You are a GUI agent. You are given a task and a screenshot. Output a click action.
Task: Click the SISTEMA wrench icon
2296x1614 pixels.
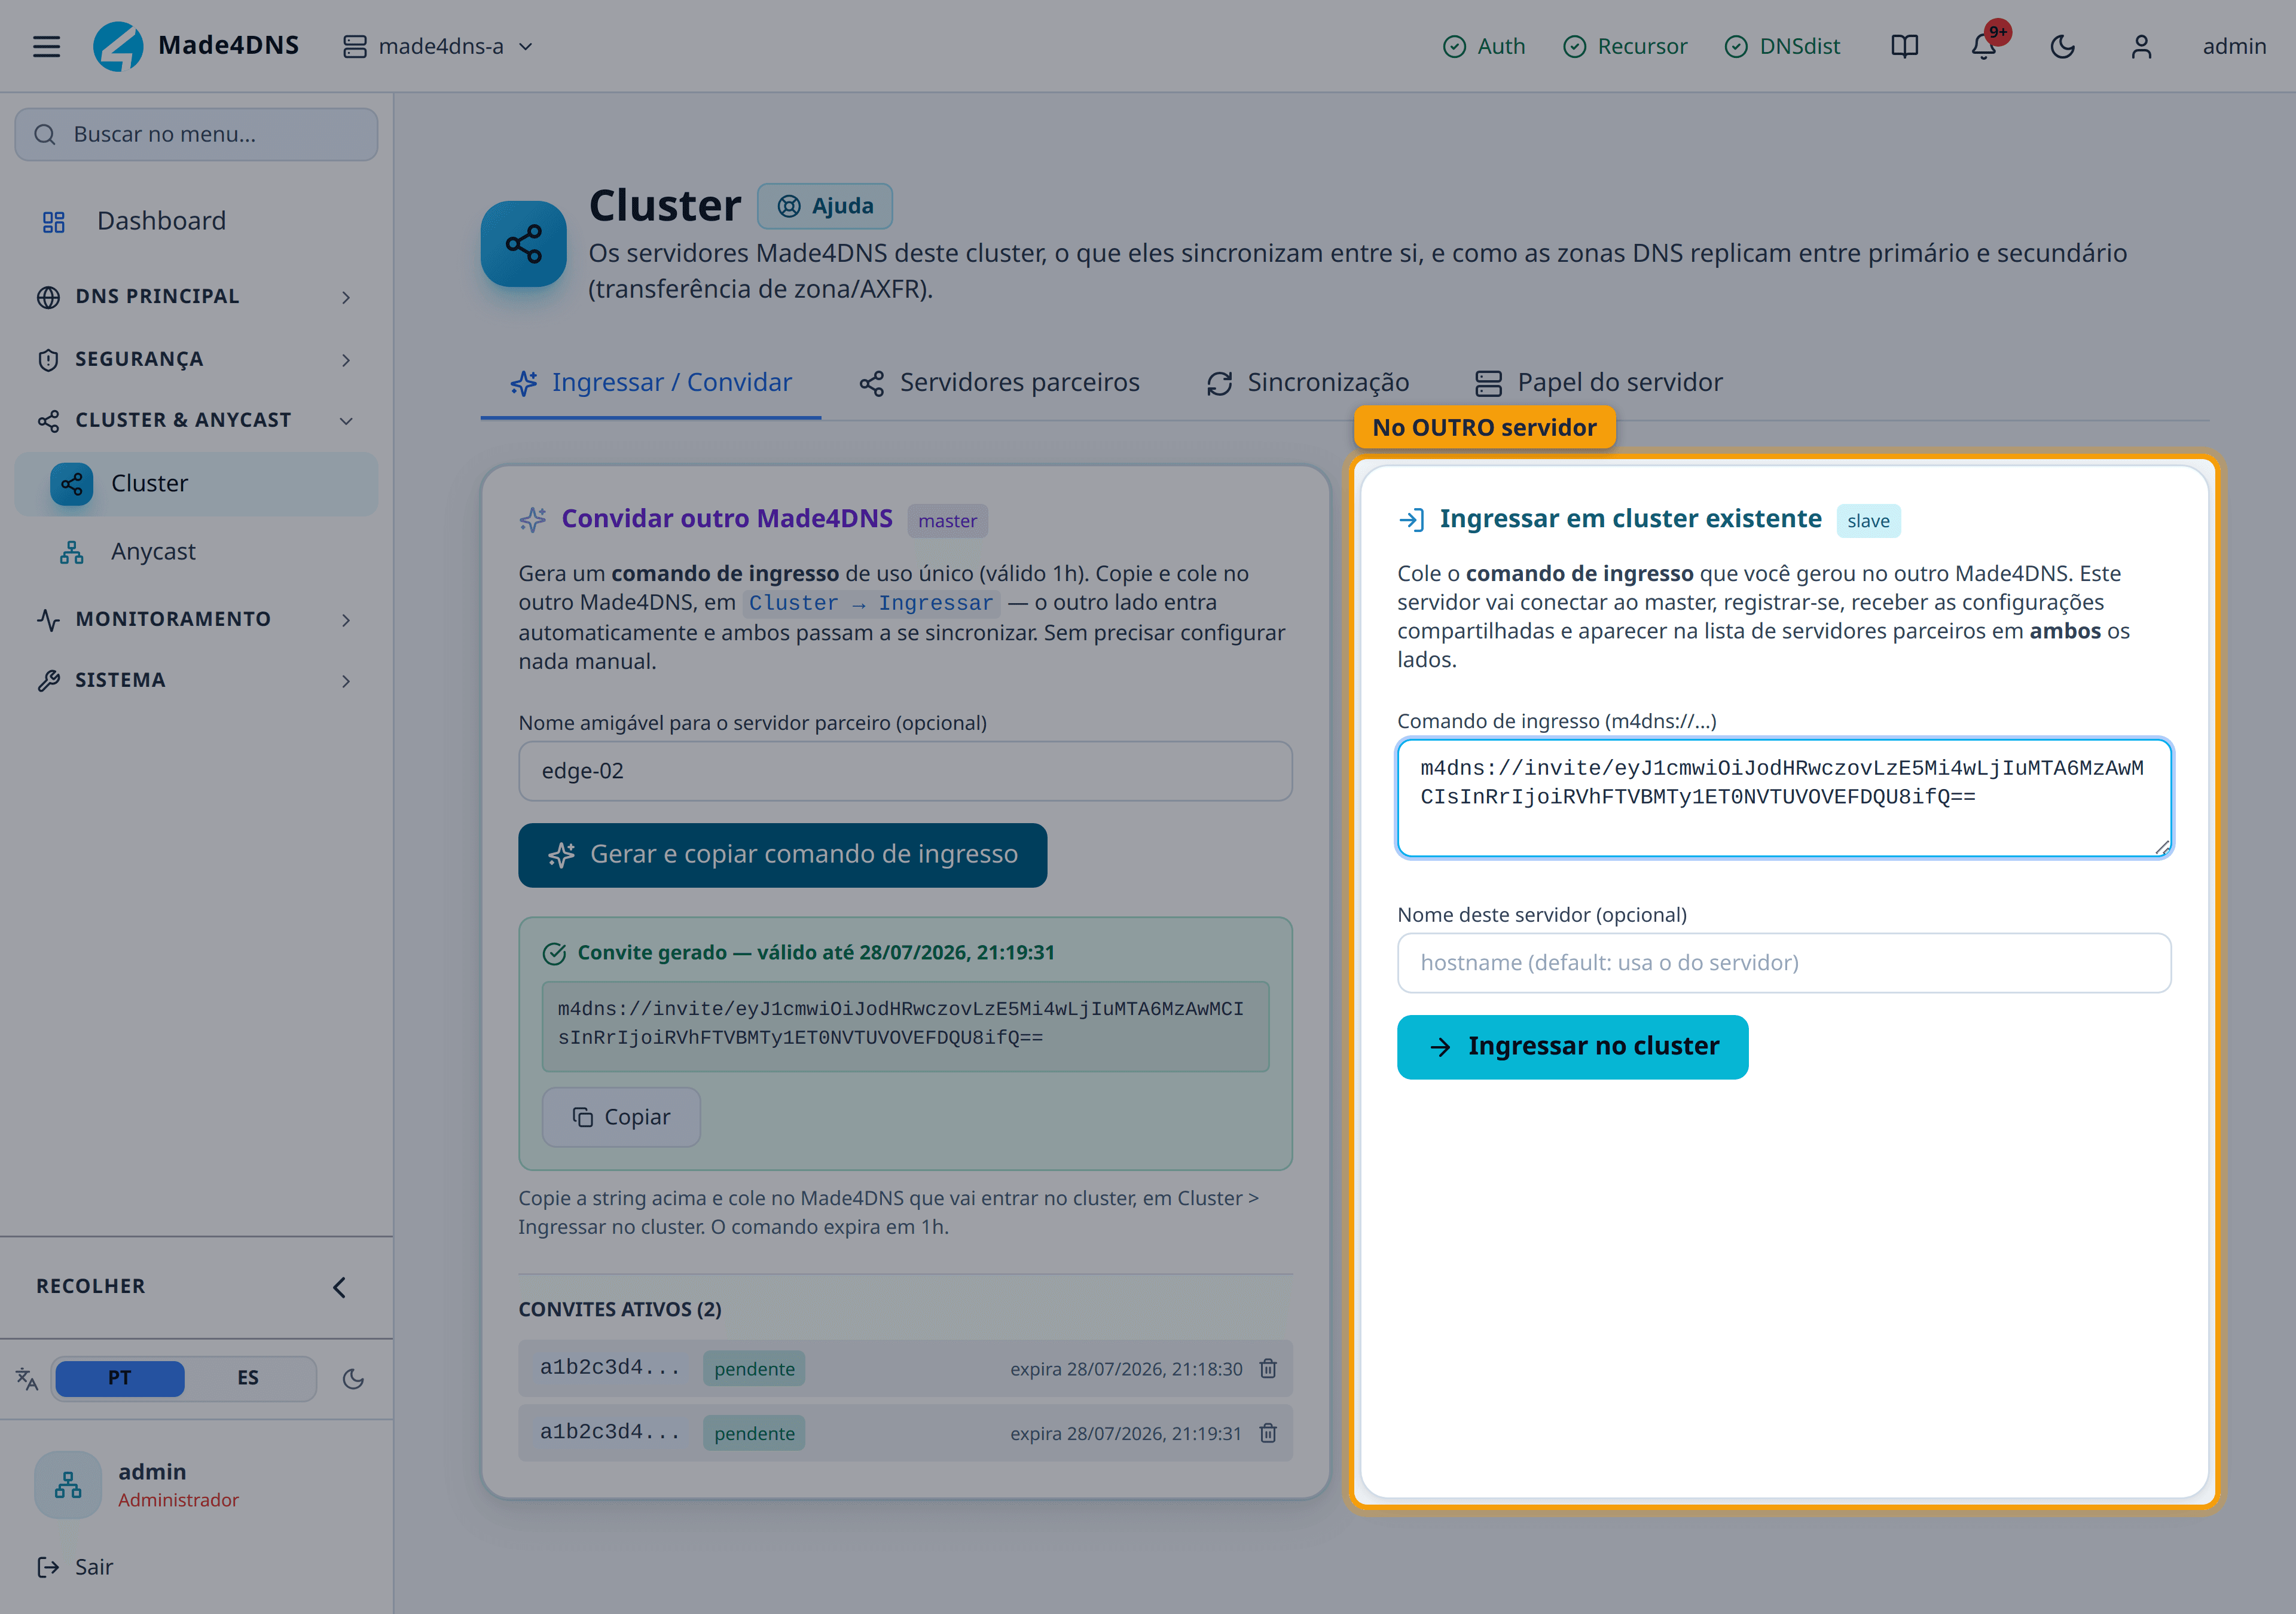pos(48,681)
